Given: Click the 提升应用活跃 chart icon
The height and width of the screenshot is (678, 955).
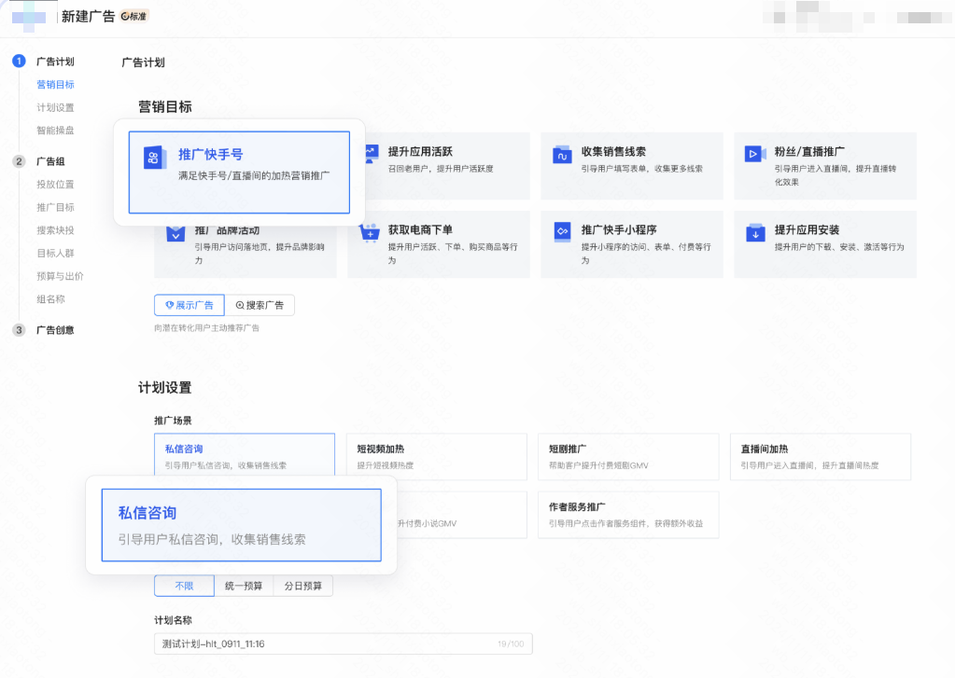Looking at the screenshot, I should pyautogui.click(x=371, y=151).
